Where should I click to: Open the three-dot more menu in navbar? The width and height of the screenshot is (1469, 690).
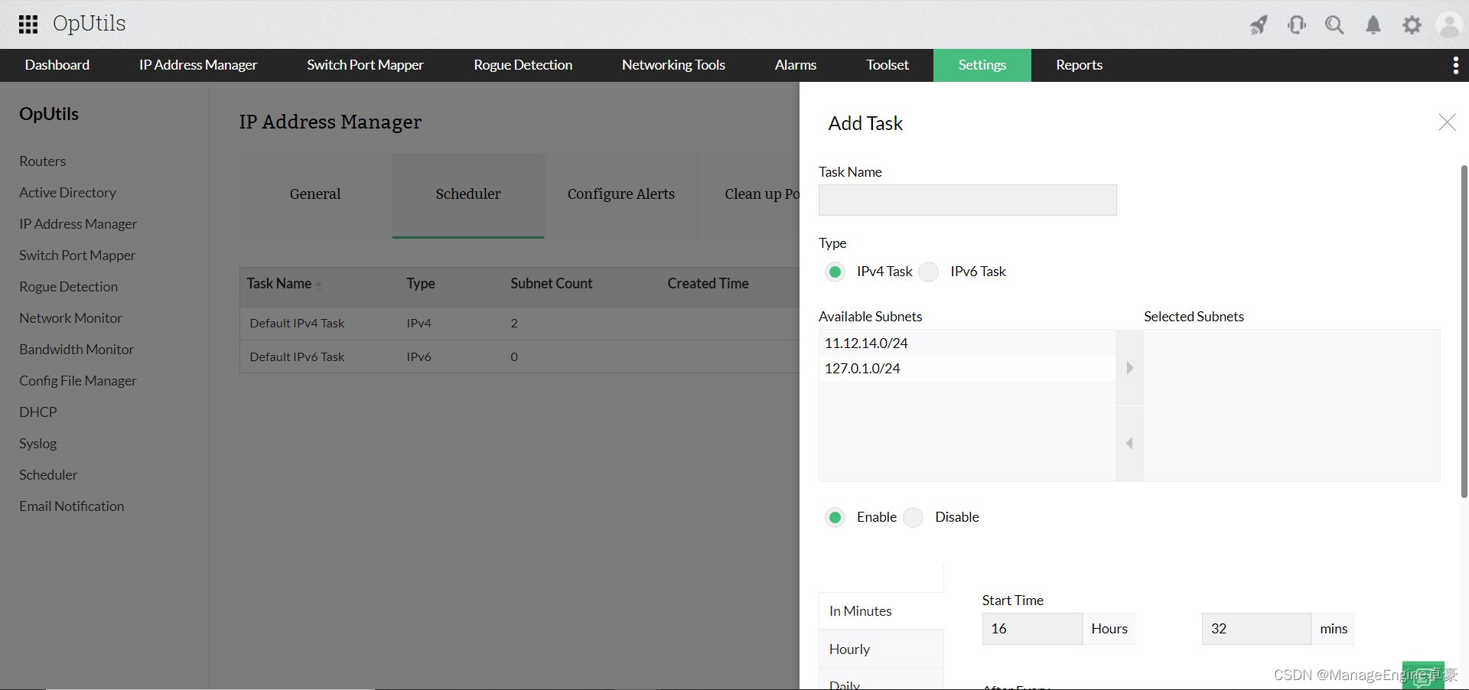pyautogui.click(x=1455, y=66)
